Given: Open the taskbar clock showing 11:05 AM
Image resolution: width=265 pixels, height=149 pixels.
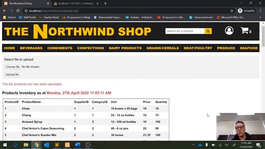Looking at the screenshot, I should (246, 145).
